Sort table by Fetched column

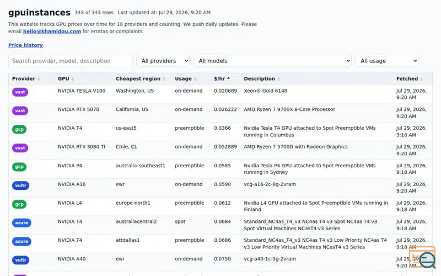point(409,79)
